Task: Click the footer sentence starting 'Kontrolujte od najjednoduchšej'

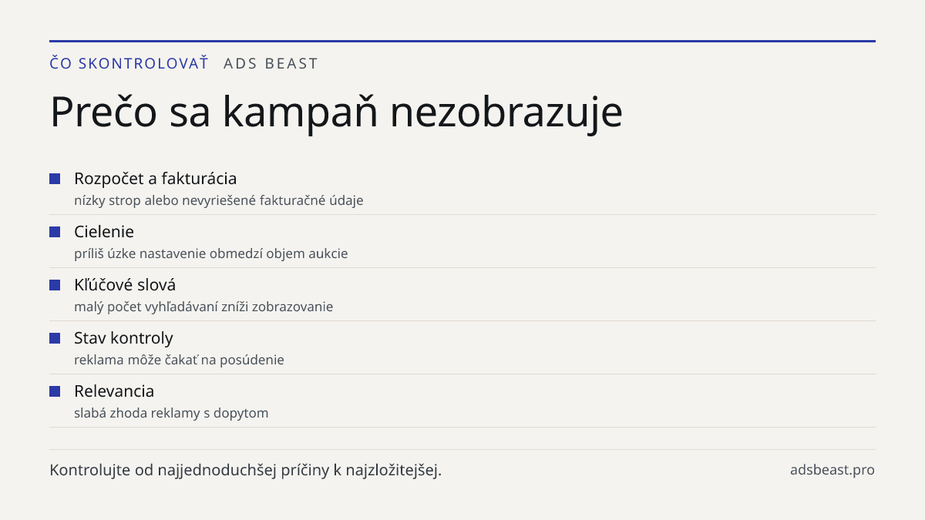Action: 245,470
